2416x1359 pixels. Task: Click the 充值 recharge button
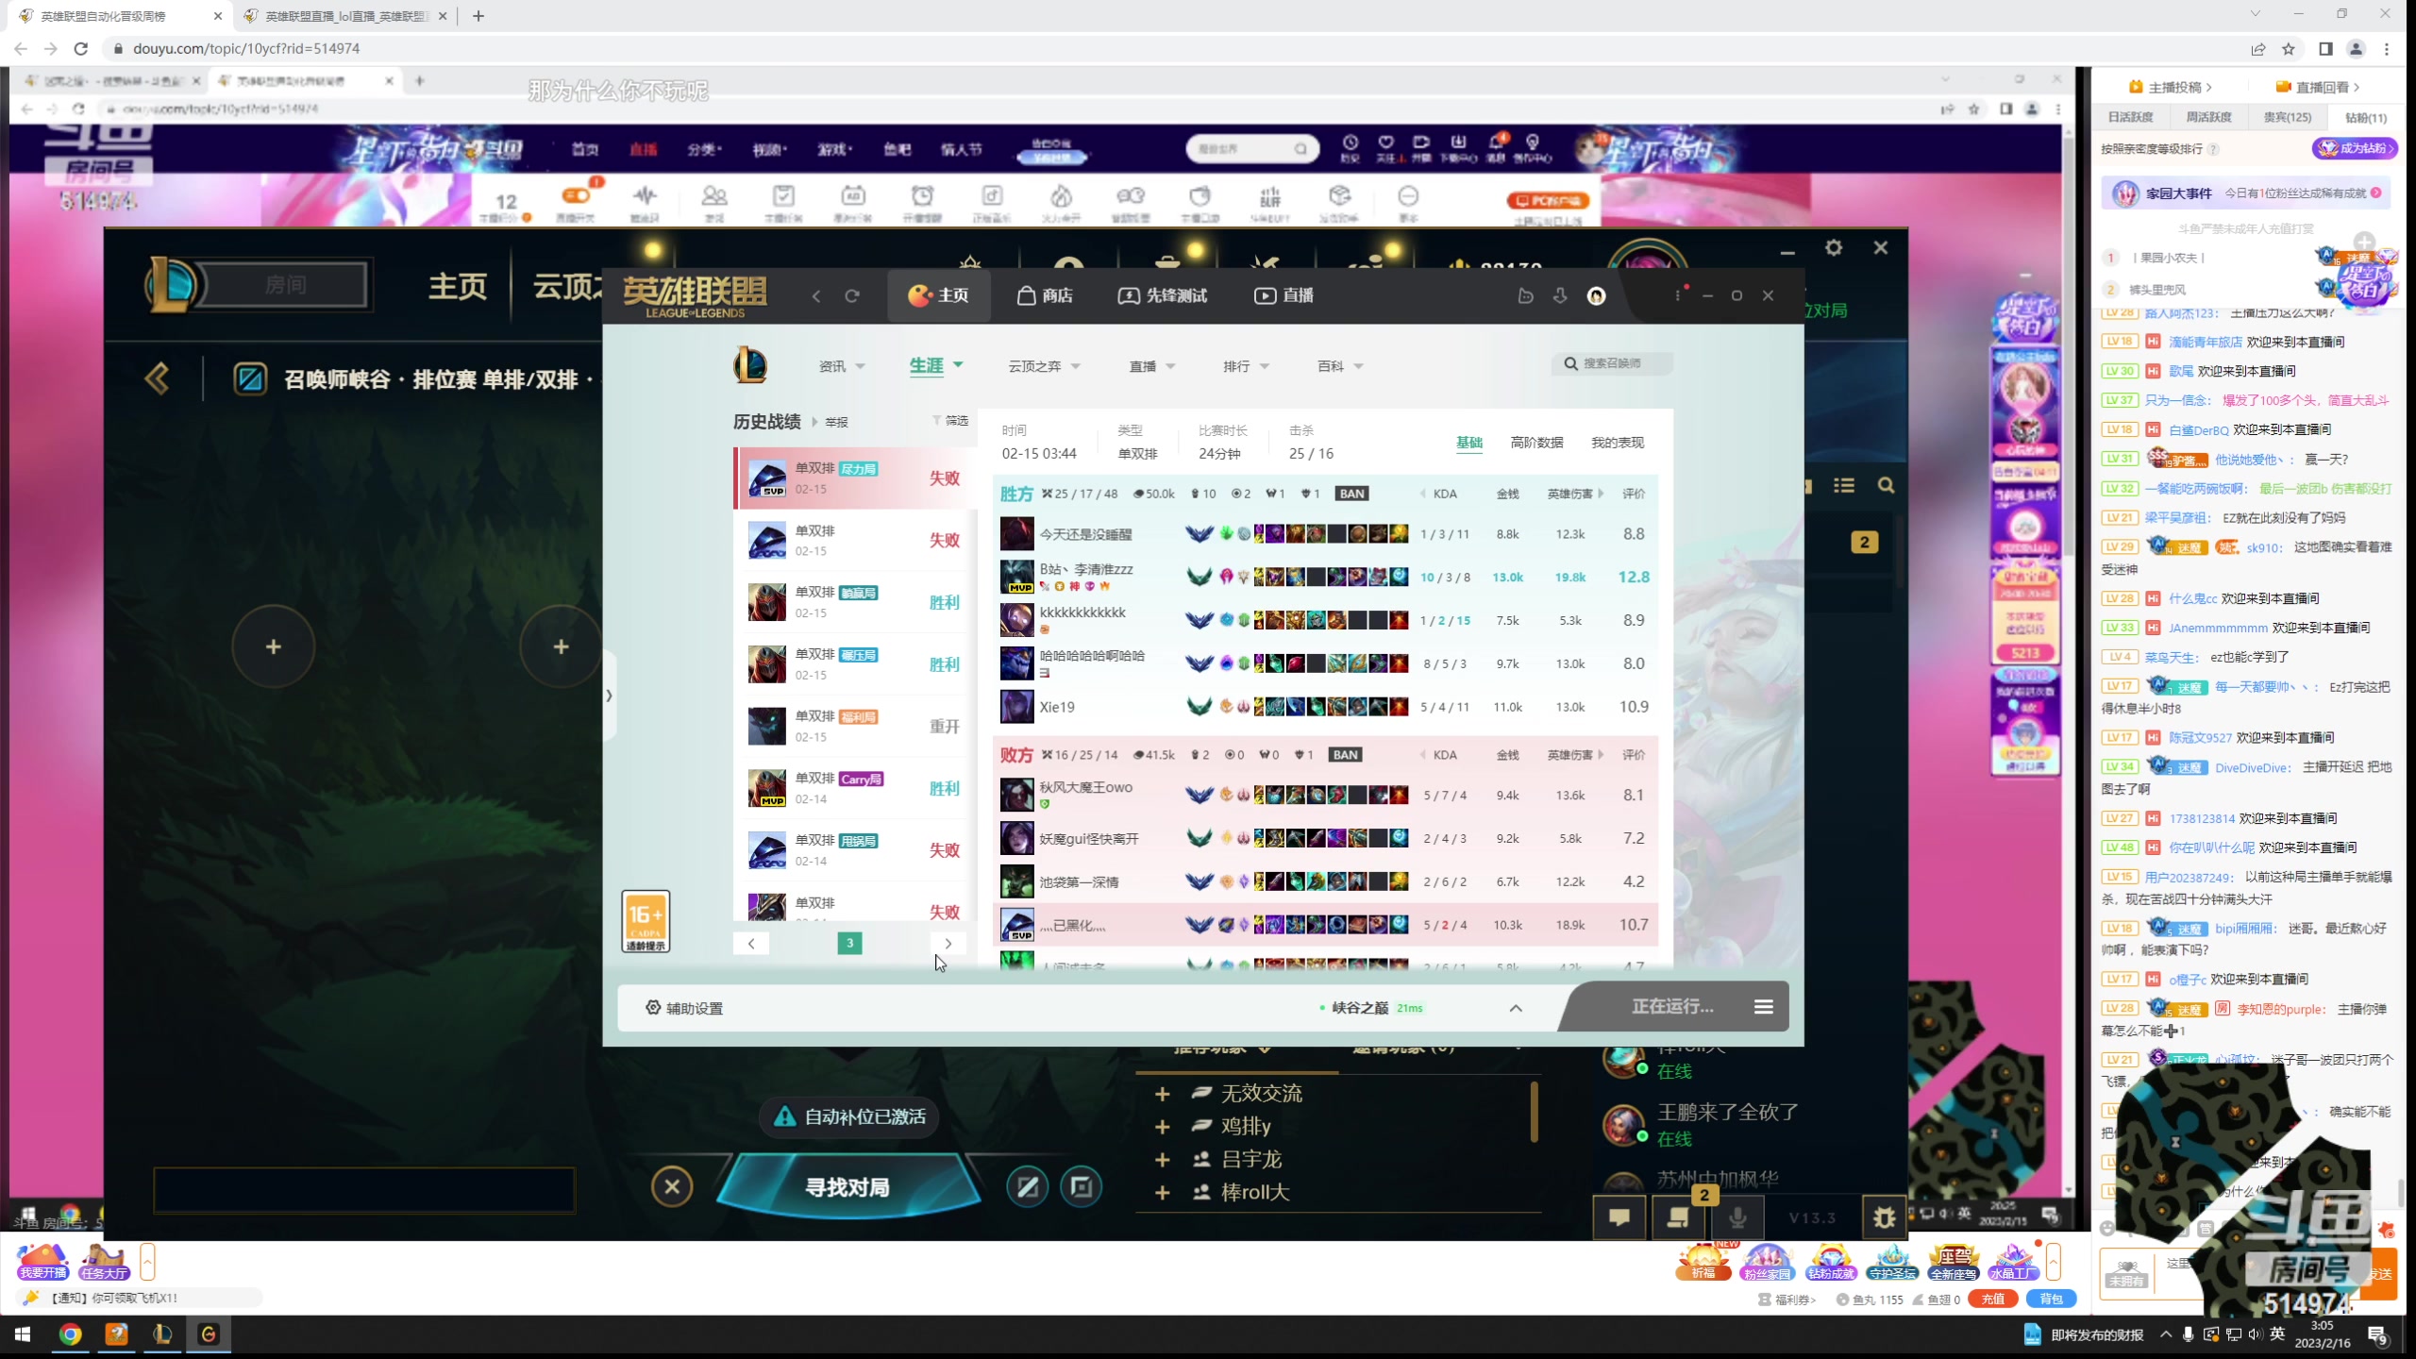click(x=1992, y=1300)
